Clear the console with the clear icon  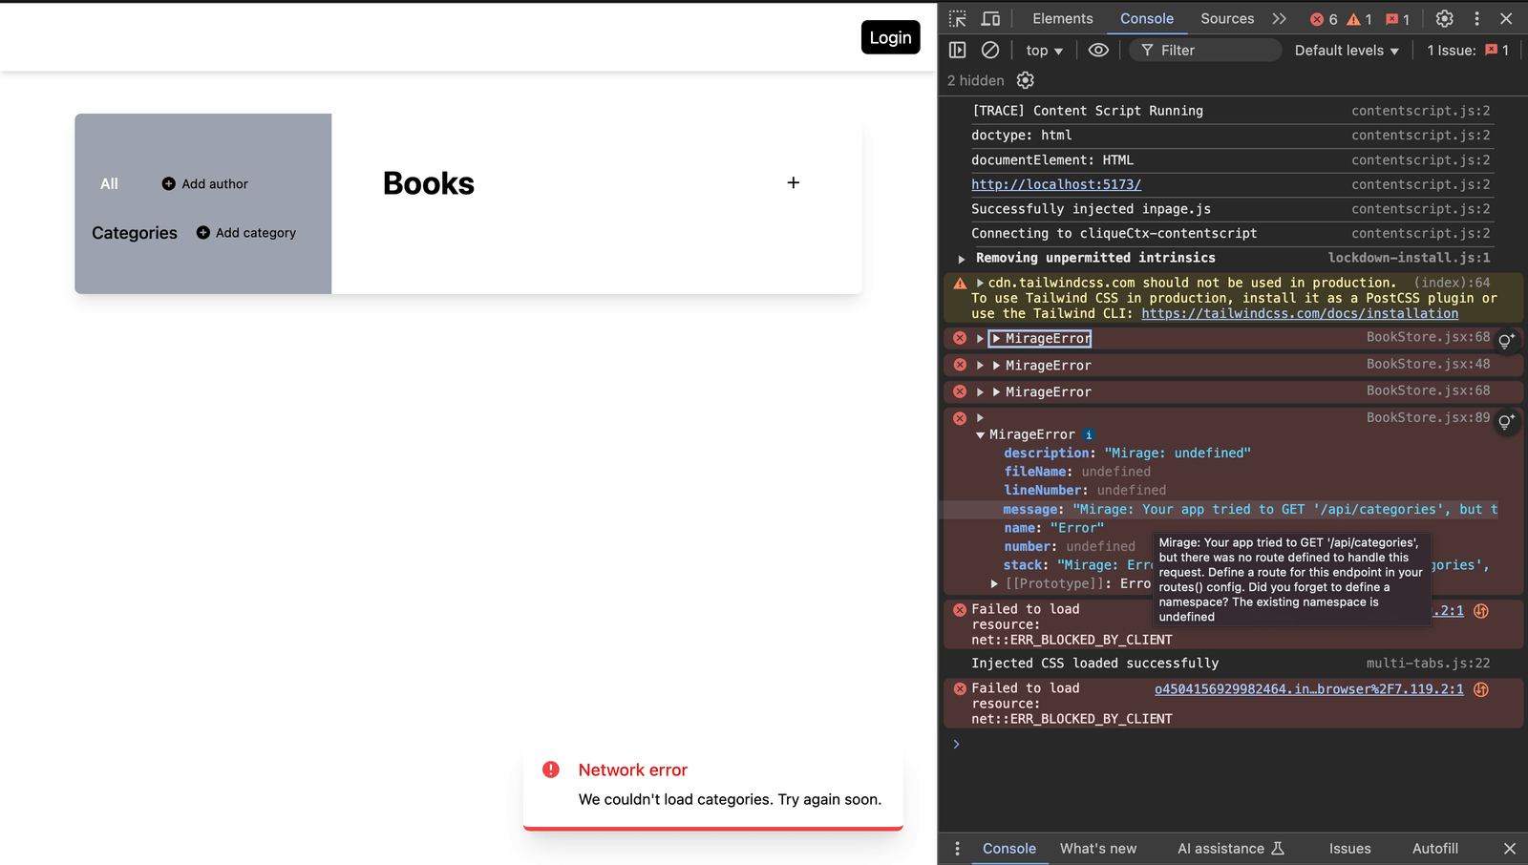(989, 50)
